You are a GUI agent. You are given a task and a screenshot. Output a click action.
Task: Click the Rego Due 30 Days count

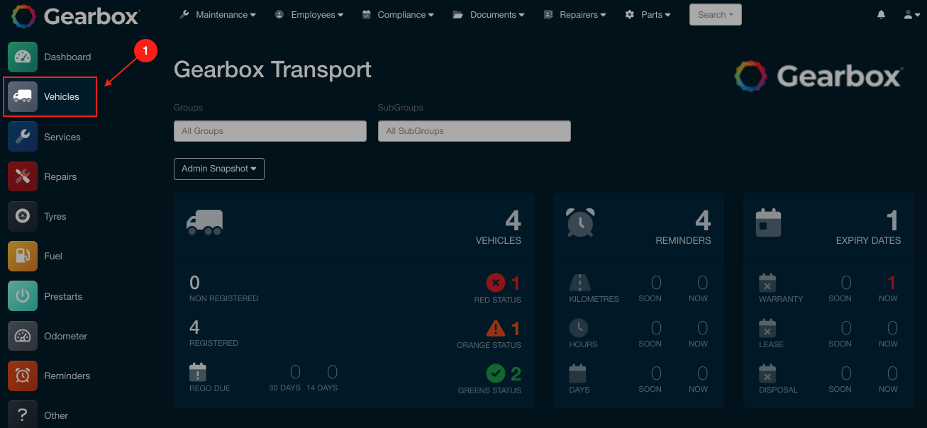pos(295,372)
